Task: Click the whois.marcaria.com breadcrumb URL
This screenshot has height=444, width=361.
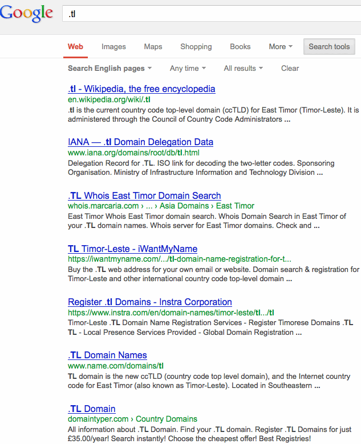Action: pos(161,206)
